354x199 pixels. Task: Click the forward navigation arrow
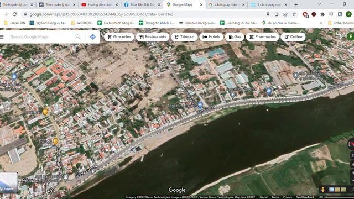6,14
